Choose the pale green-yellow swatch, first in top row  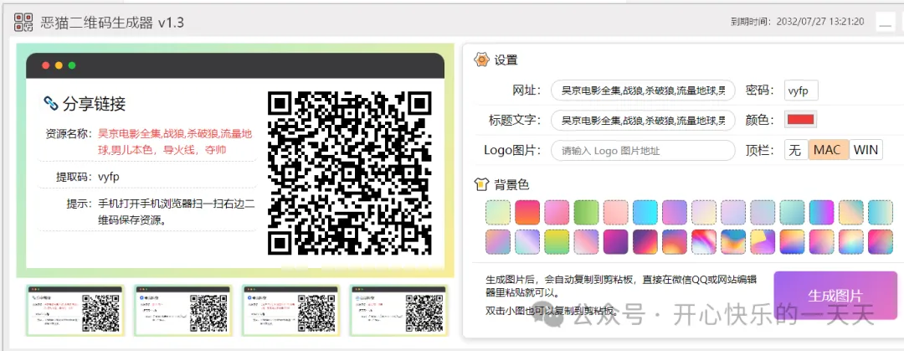498,212
